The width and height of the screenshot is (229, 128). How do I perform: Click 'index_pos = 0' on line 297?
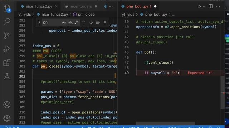pos(46,46)
